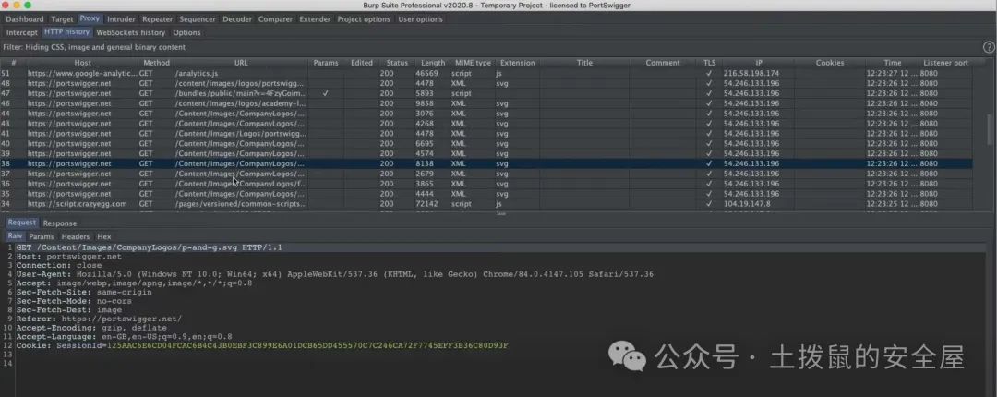Select history row number 35
This screenshot has width=997, height=397.
pyautogui.click(x=486, y=194)
